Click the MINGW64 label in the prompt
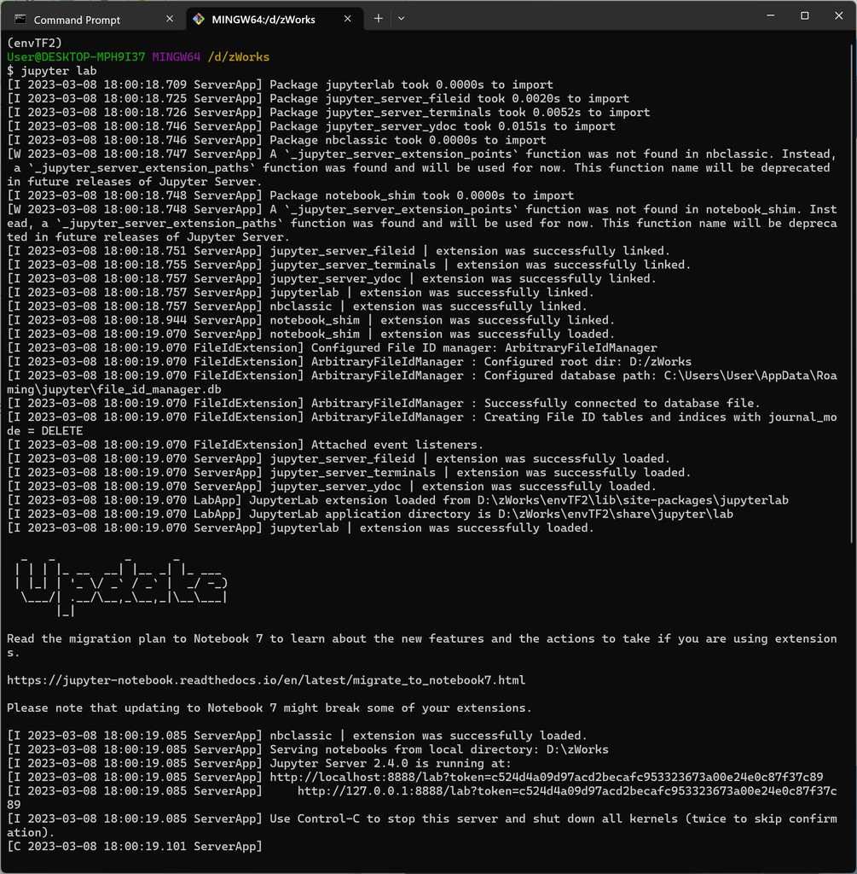 (176, 57)
